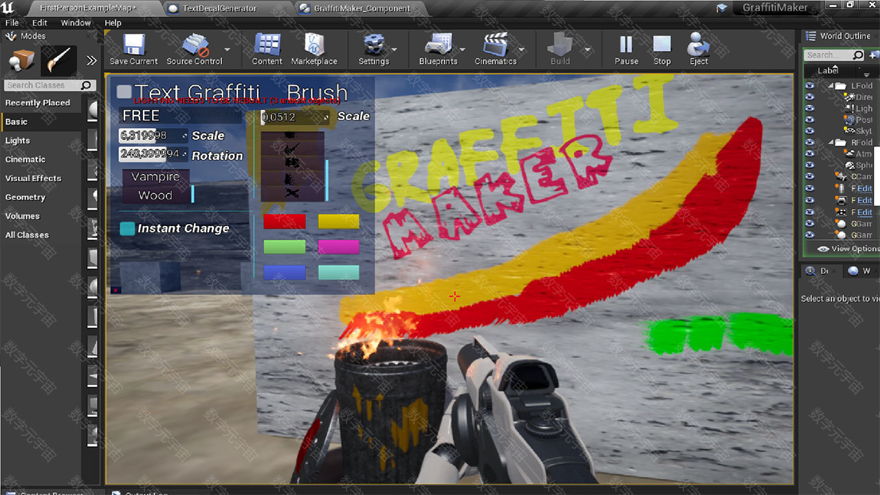Viewport: 880px width, 495px height.
Task: Click the Build toolbar icon
Action: coord(560,45)
